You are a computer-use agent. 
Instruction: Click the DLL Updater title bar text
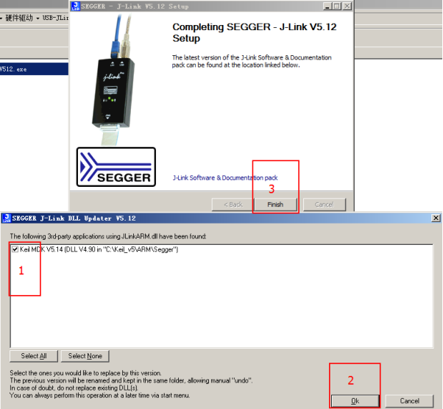click(x=74, y=218)
